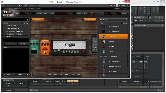The width and height of the screenshot is (166, 93).
Task: Set stage zoom to 100%
Action: [x=67, y=74]
